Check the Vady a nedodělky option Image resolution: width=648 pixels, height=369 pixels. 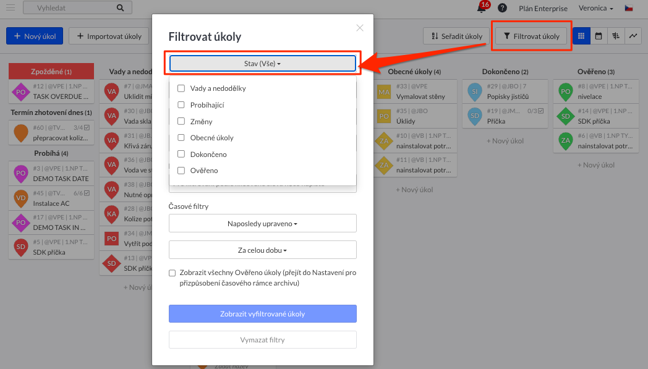pyautogui.click(x=181, y=88)
